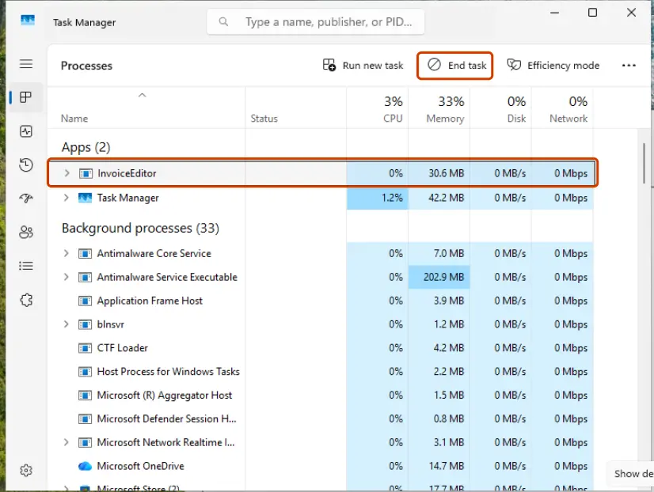The image size is (654, 492).
Task: Expand the blnsvr process group
Action: (x=66, y=324)
